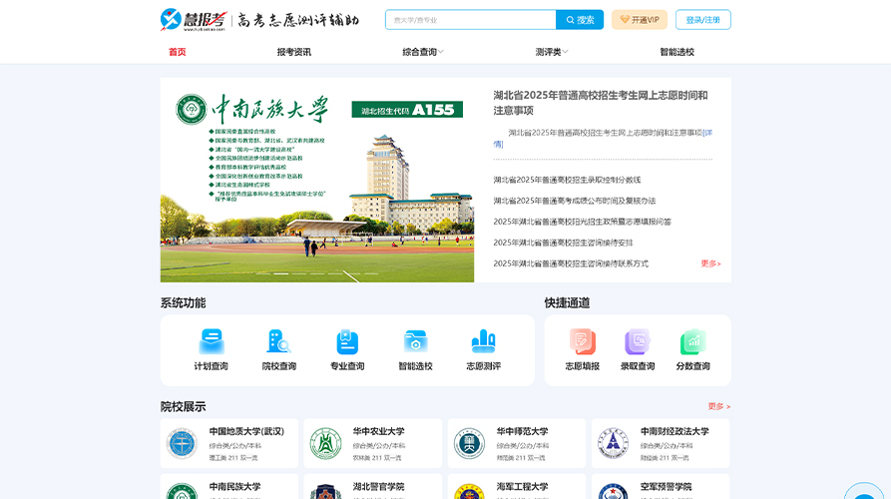Open the 华中农业大学 name
This screenshot has height=499, width=891.
tap(378, 431)
